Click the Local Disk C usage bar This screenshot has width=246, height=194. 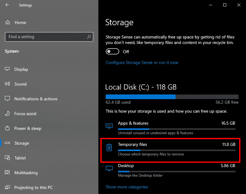pyautogui.click(x=172, y=97)
